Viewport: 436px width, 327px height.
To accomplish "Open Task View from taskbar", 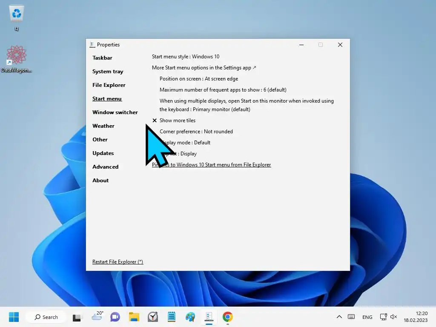I will coord(77,317).
